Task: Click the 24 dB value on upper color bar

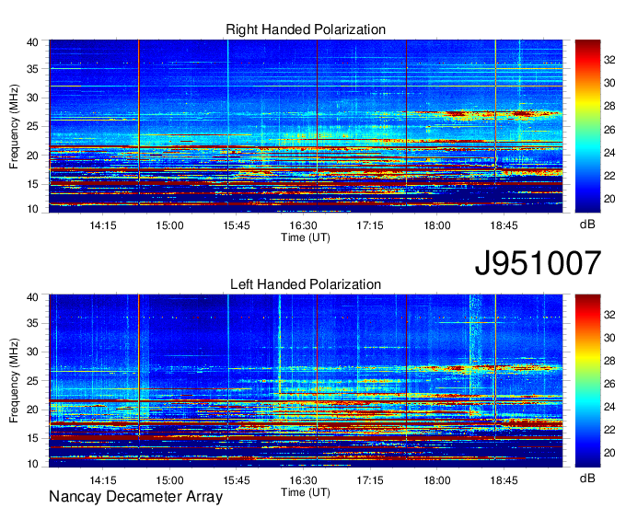Action: 609,153
